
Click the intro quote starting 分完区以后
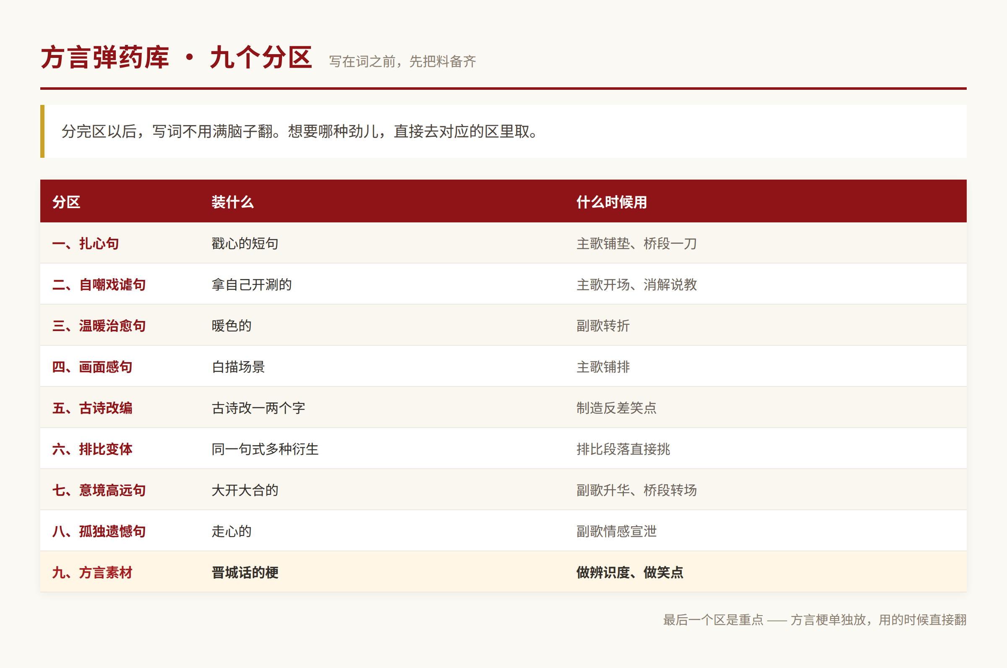click(x=300, y=131)
